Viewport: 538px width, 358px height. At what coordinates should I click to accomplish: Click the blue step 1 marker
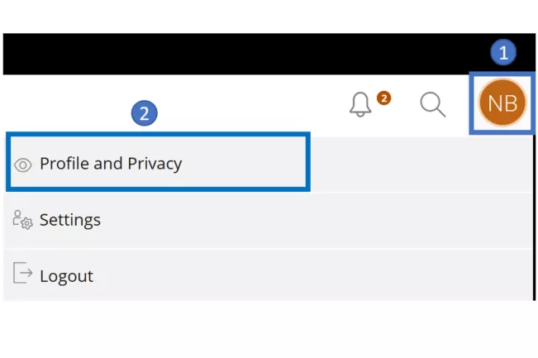tap(502, 54)
